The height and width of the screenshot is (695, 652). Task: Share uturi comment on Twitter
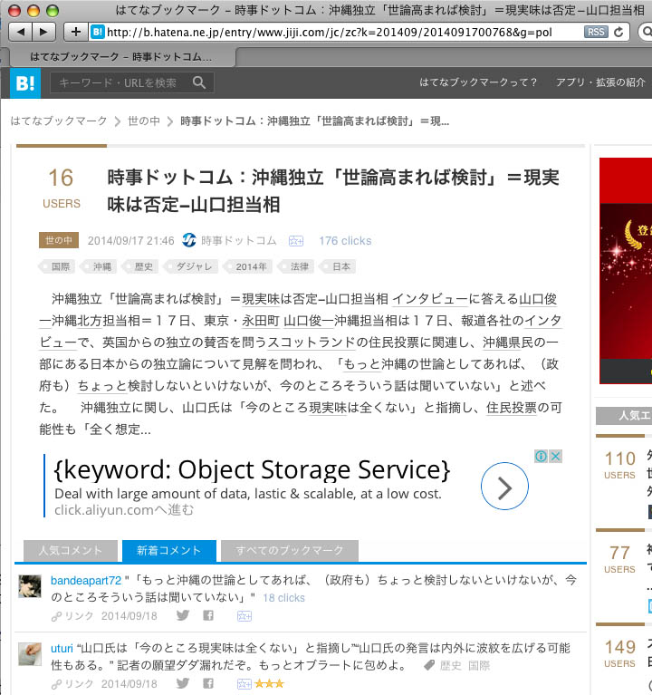pos(183,683)
